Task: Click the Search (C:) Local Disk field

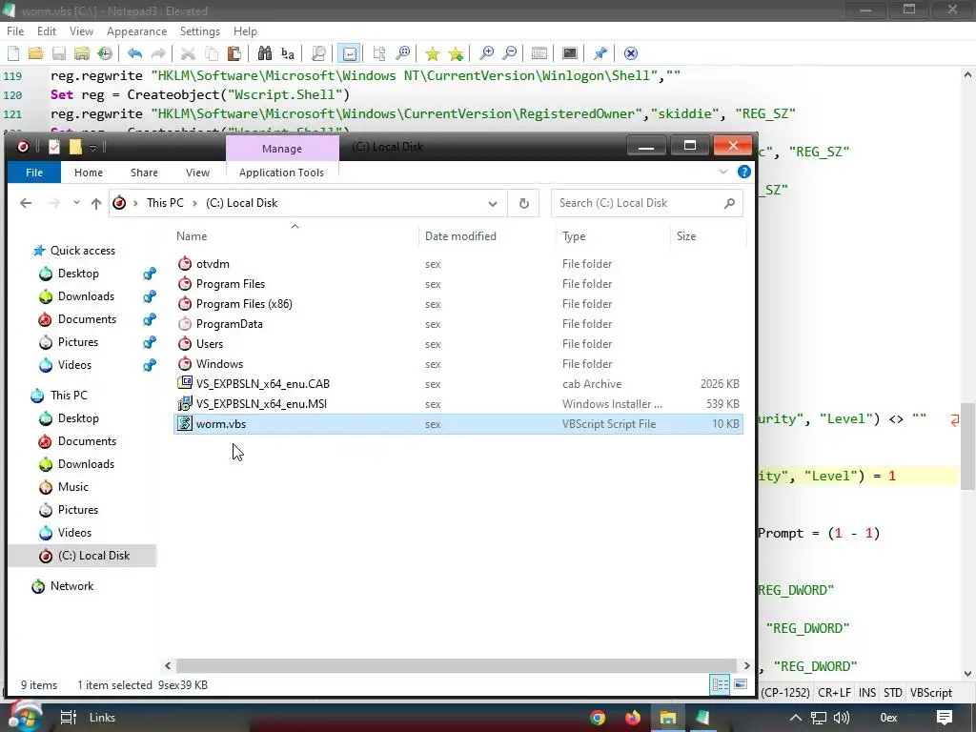Action: (x=647, y=204)
